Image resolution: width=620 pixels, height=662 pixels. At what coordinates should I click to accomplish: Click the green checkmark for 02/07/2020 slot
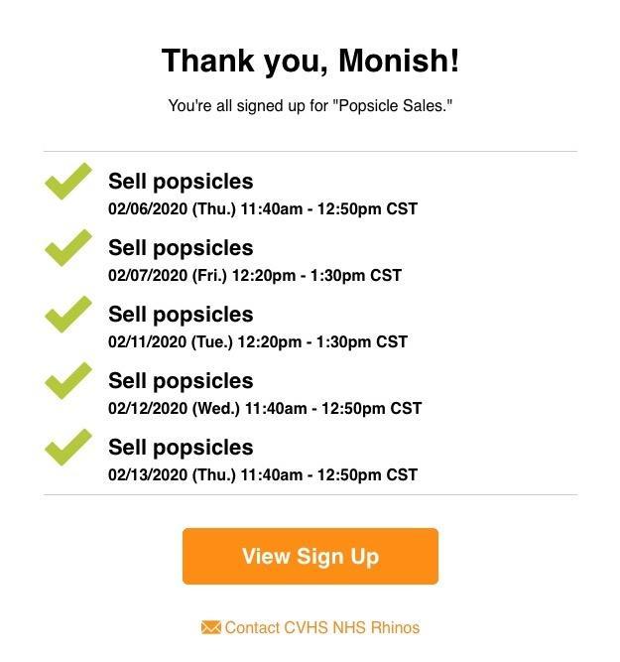coord(67,249)
